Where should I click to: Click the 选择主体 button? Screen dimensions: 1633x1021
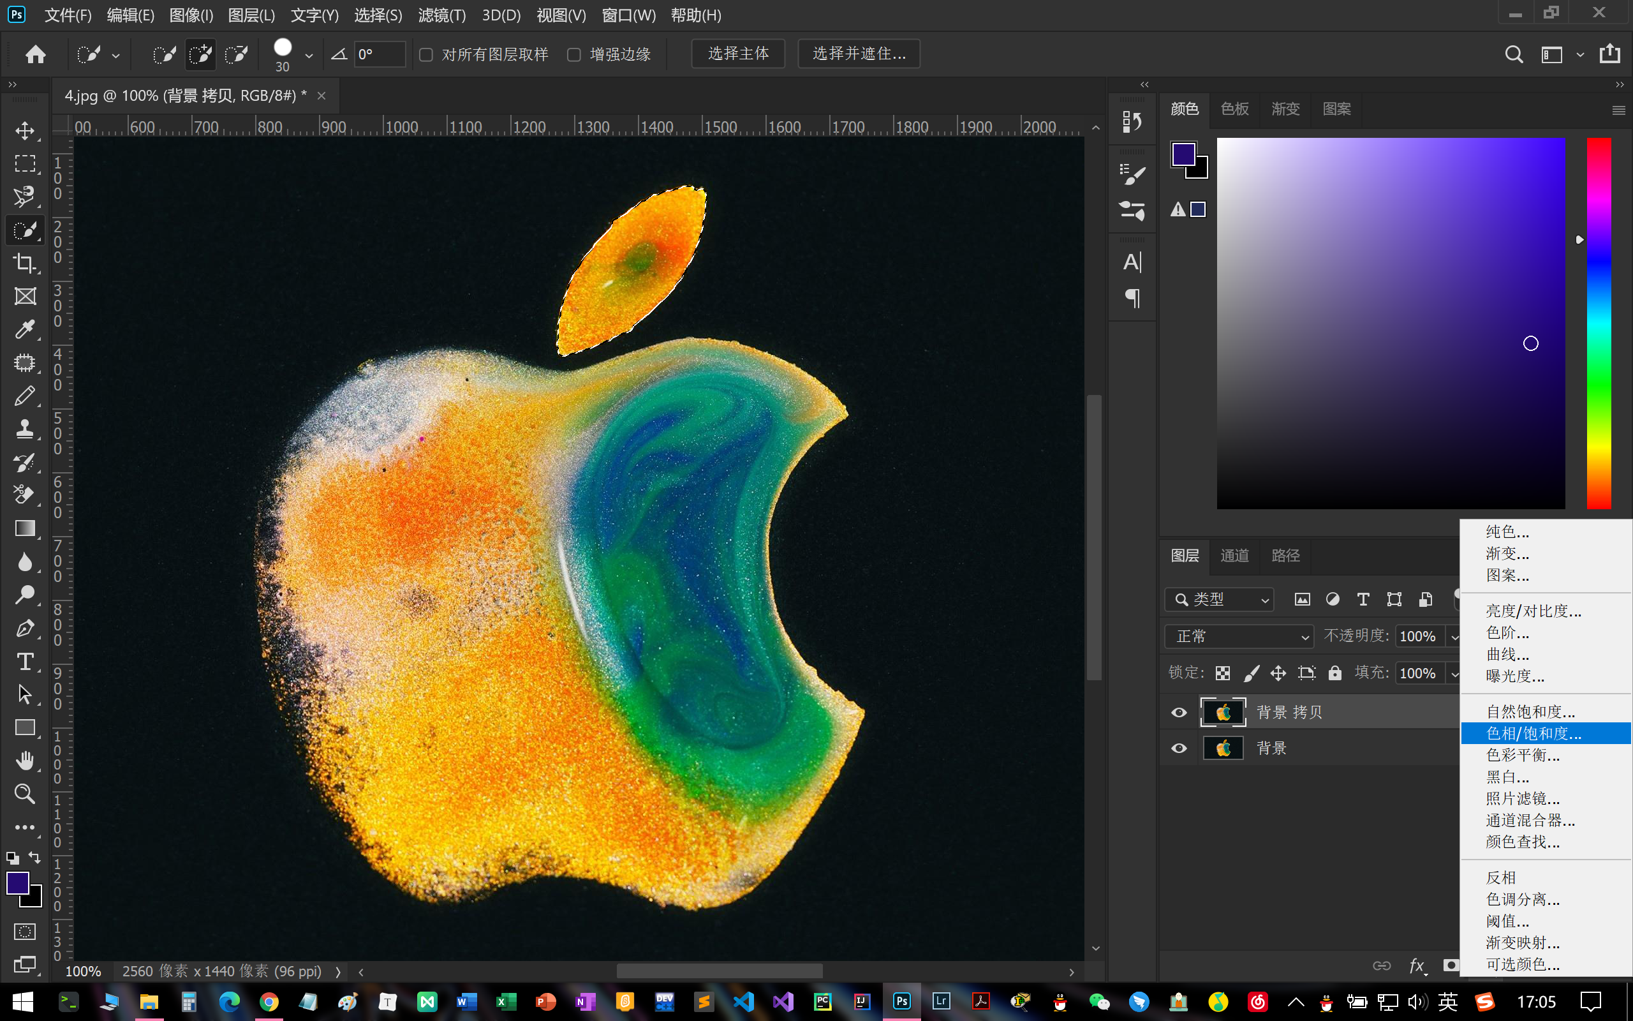coord(738,54)
